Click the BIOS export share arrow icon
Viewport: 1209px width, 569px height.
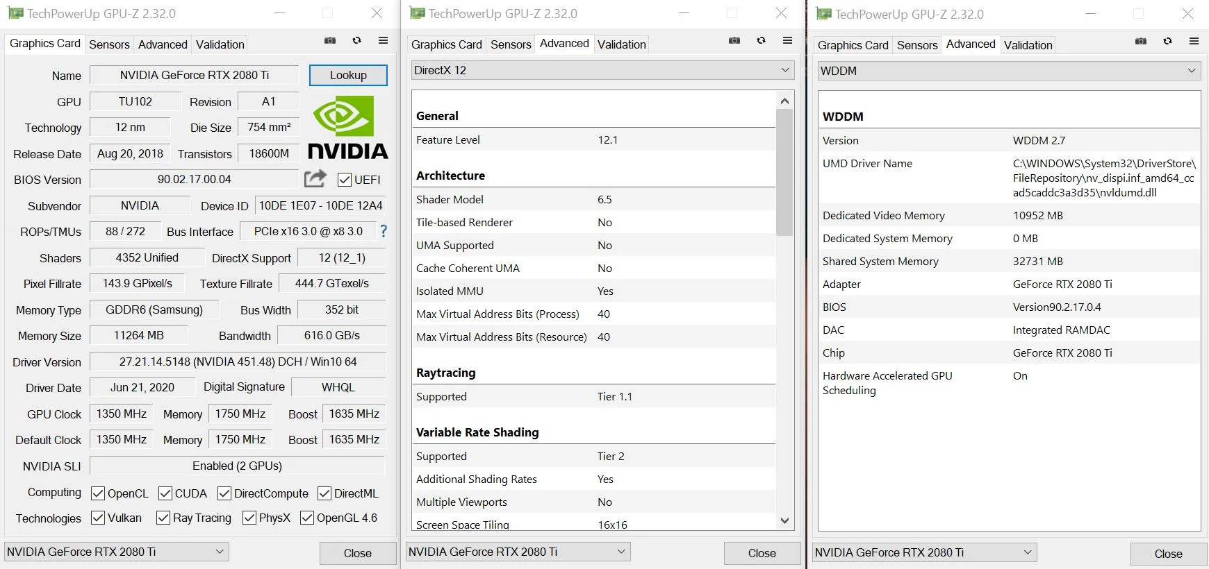click(x=315, y=178)
